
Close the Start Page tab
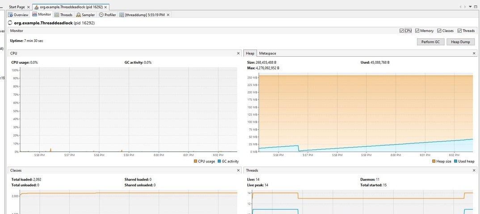(x=29, y=7)
